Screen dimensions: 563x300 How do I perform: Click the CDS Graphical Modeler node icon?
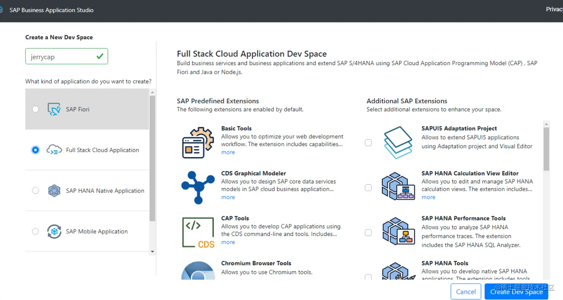198,188
